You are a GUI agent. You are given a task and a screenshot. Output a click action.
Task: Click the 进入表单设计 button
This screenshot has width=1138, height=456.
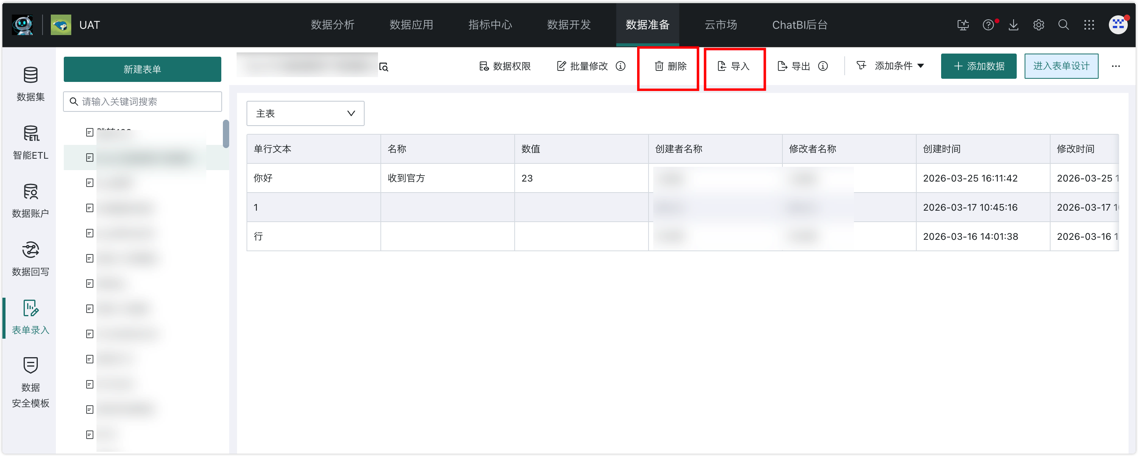1061,66
